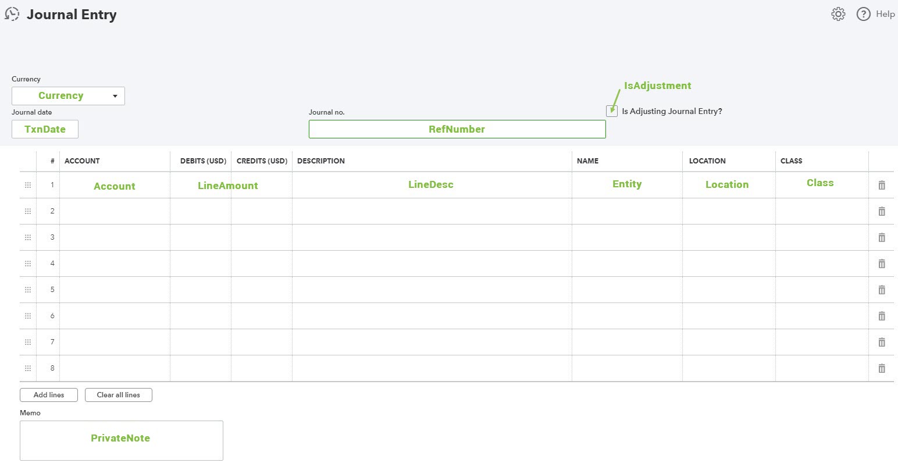Open the Location dropdown on line 1
898x470 pixels.
pos(728,185)
